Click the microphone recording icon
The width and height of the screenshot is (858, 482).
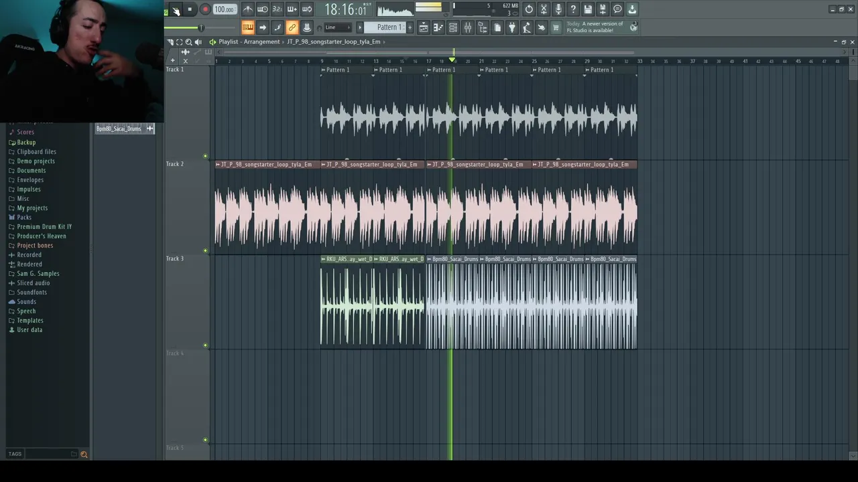[558, 9]
